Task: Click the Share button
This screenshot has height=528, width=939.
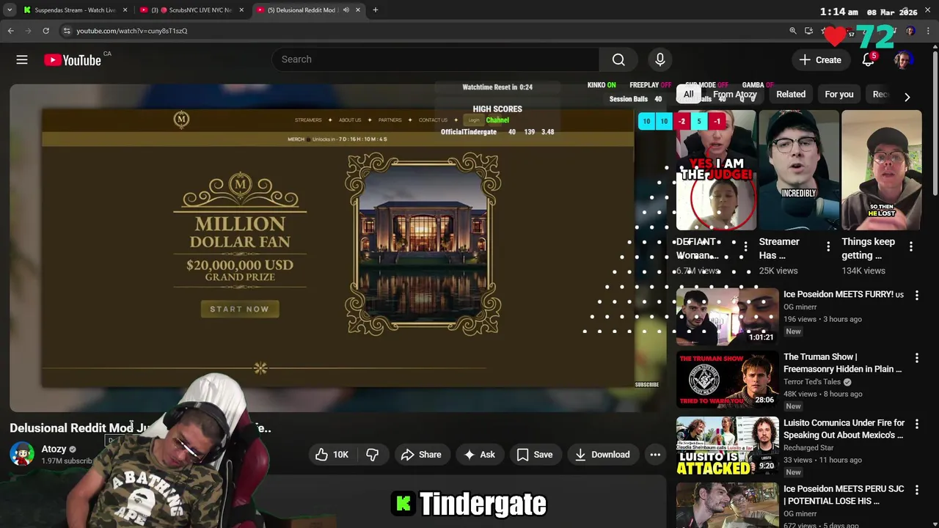Action: click(x=421, y=455)
